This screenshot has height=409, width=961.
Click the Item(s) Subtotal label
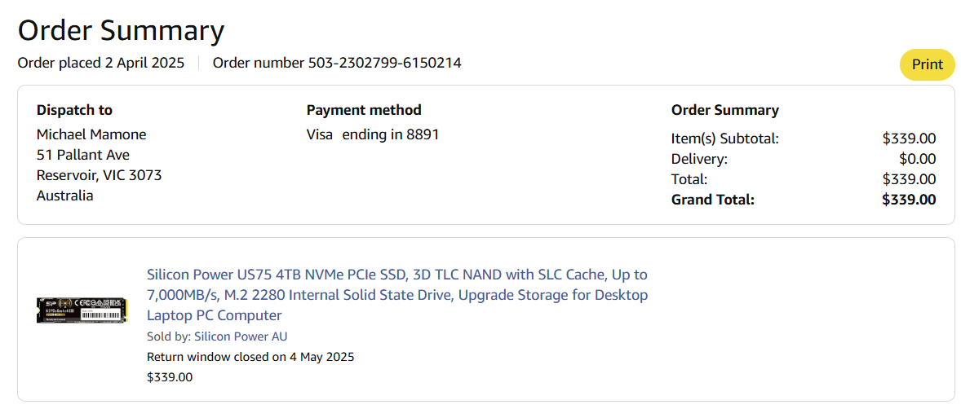(725, 139)
